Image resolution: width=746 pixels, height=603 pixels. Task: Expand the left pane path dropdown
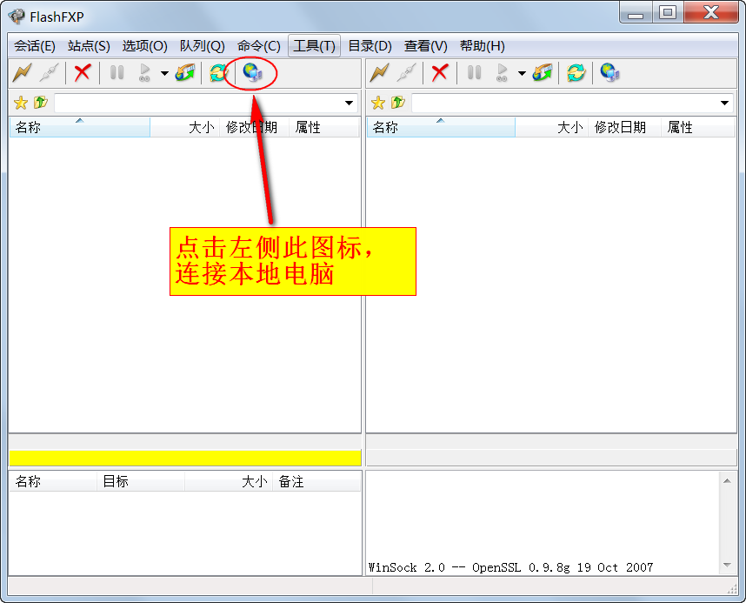(350, 103)
